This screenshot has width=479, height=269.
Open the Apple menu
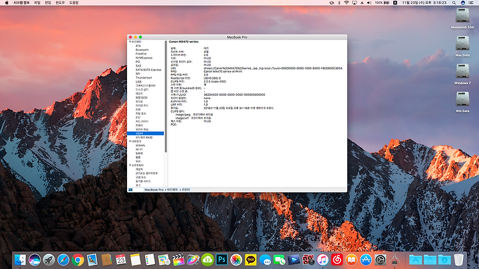pyautogui.click(x=7, y=3)
